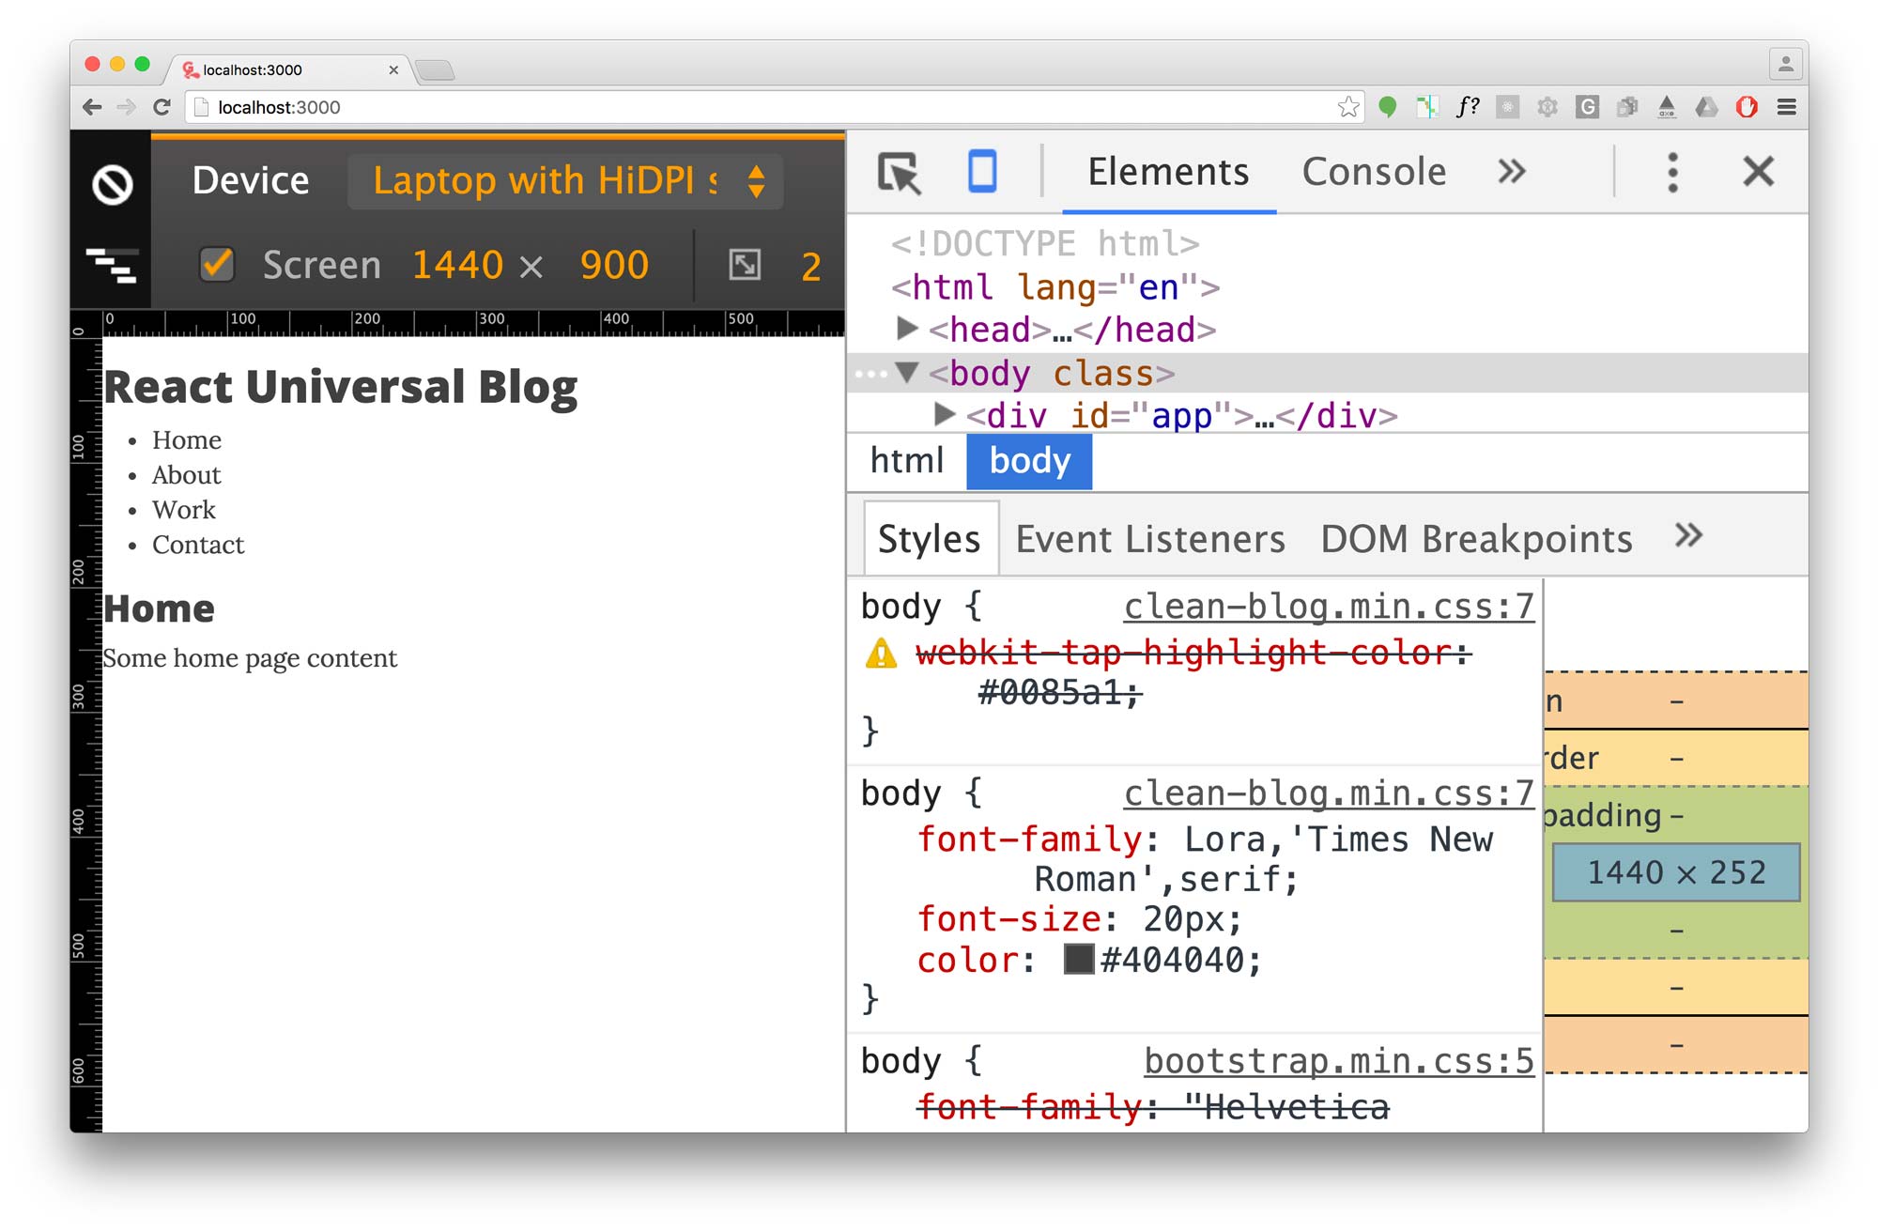Screen dimensions: 1878x1232
Task: Click the Google Drive extension icon
Action: pyautogui.click(x=1706, y=107)
